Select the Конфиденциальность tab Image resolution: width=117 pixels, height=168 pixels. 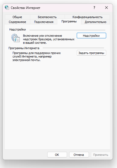[87, 17]
